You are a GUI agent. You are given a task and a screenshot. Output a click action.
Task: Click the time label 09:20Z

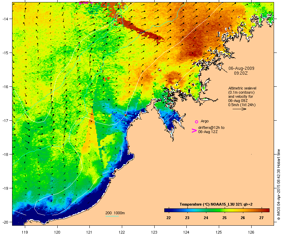point(241,73)
